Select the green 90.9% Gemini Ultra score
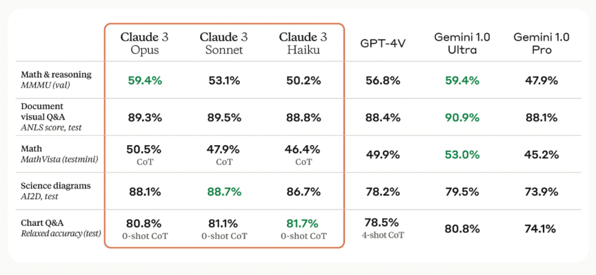596x275 pixels. (462, 118)
